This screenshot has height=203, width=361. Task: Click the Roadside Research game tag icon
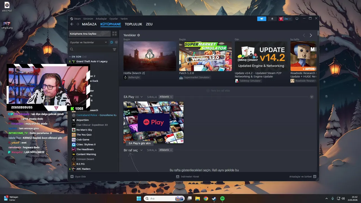coord(292,81)
